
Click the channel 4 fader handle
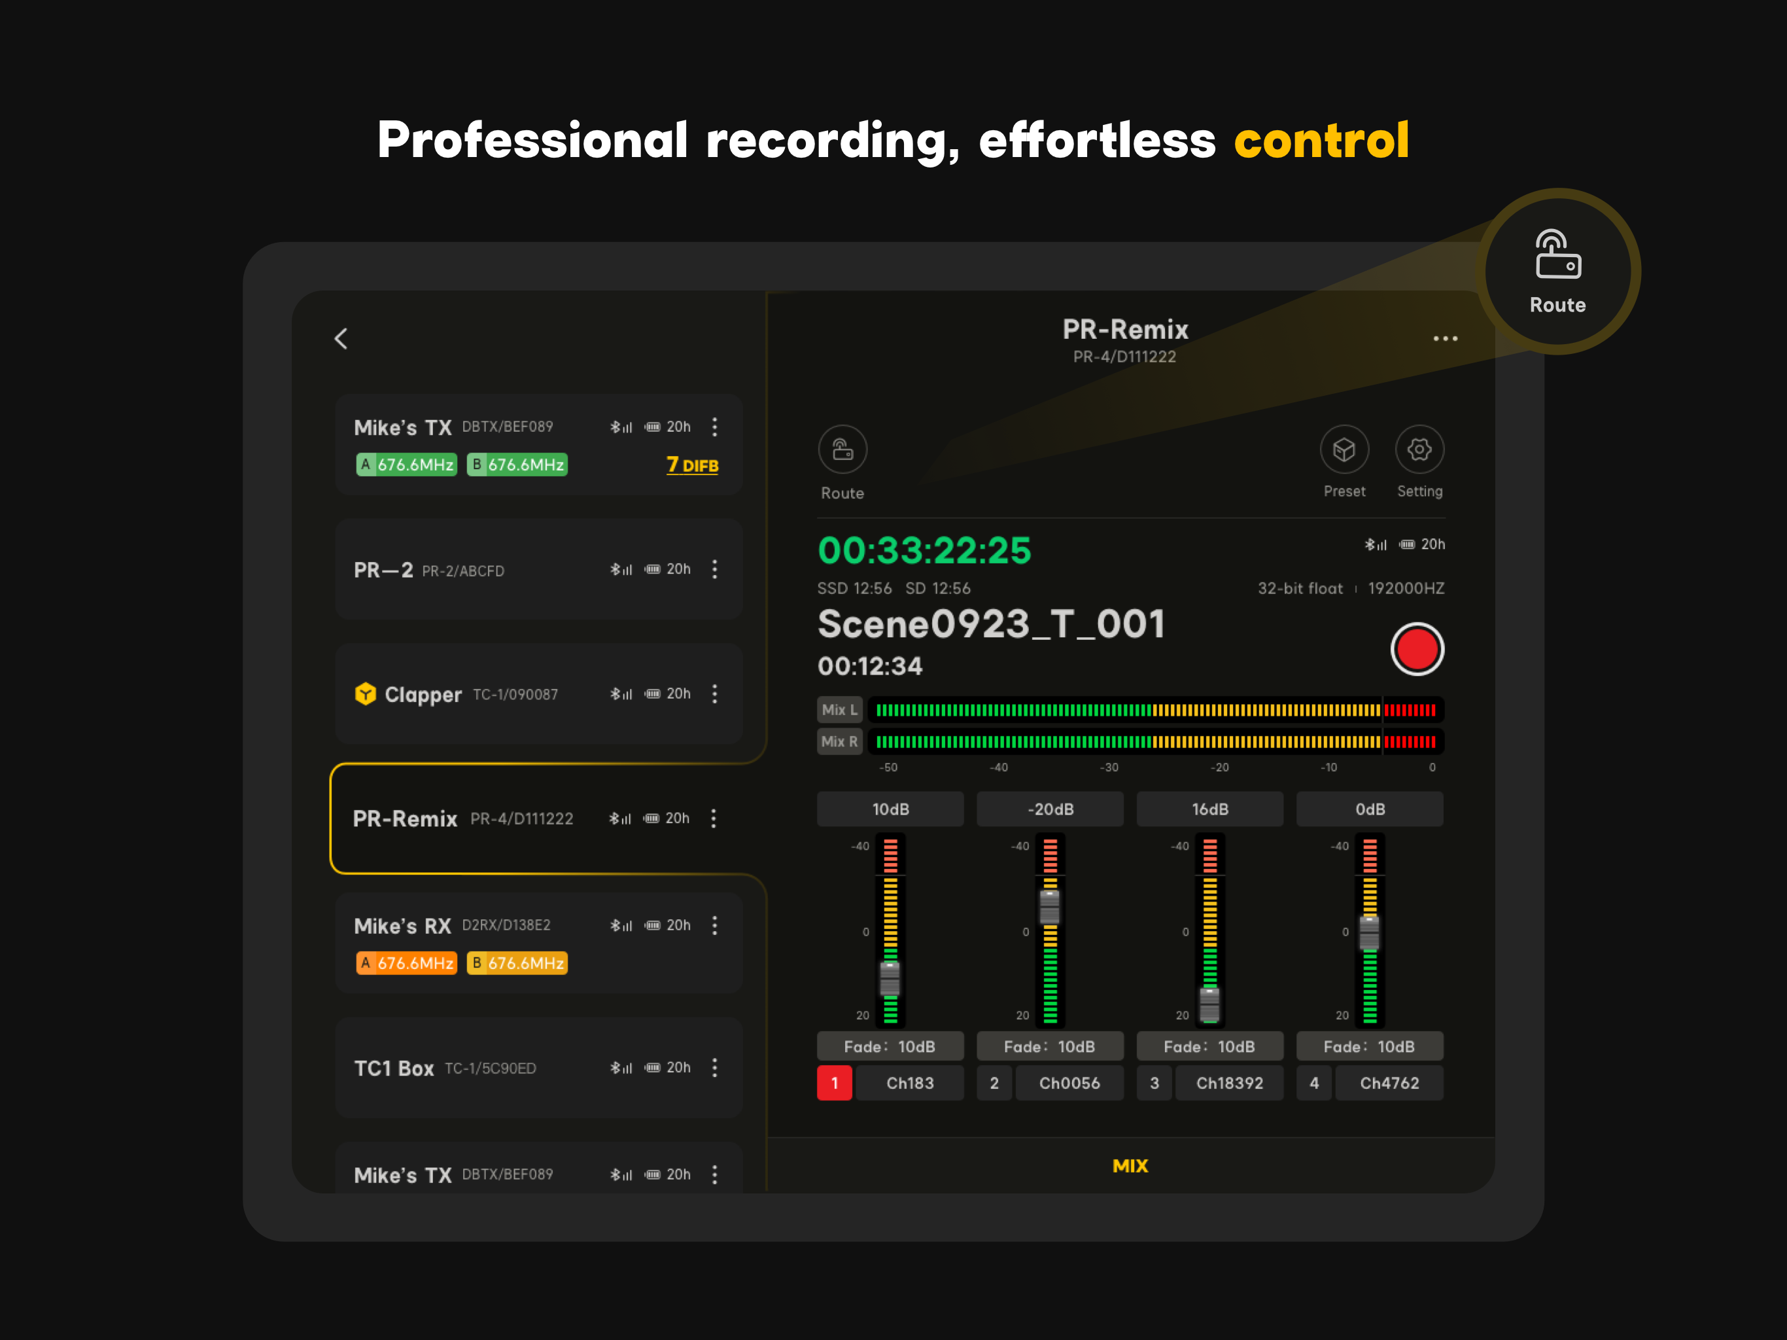pyautogui.click(x=1369, y=932)
